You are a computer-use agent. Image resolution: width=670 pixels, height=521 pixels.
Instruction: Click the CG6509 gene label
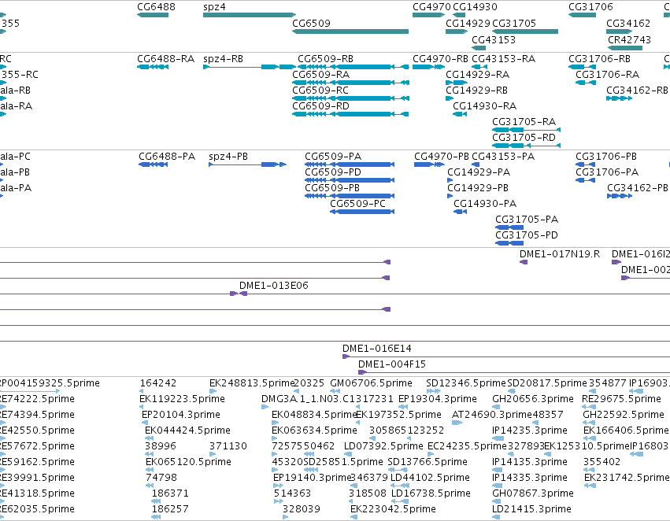[311, 23]
